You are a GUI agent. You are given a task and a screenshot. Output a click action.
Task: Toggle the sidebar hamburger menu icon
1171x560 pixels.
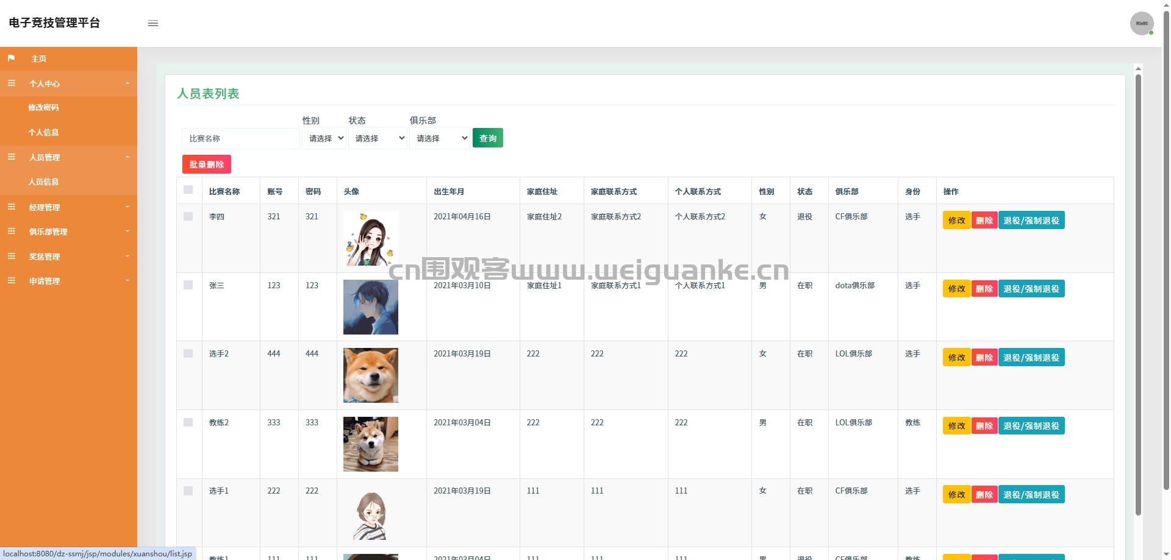pyautogui.click(x=153, y=23)
